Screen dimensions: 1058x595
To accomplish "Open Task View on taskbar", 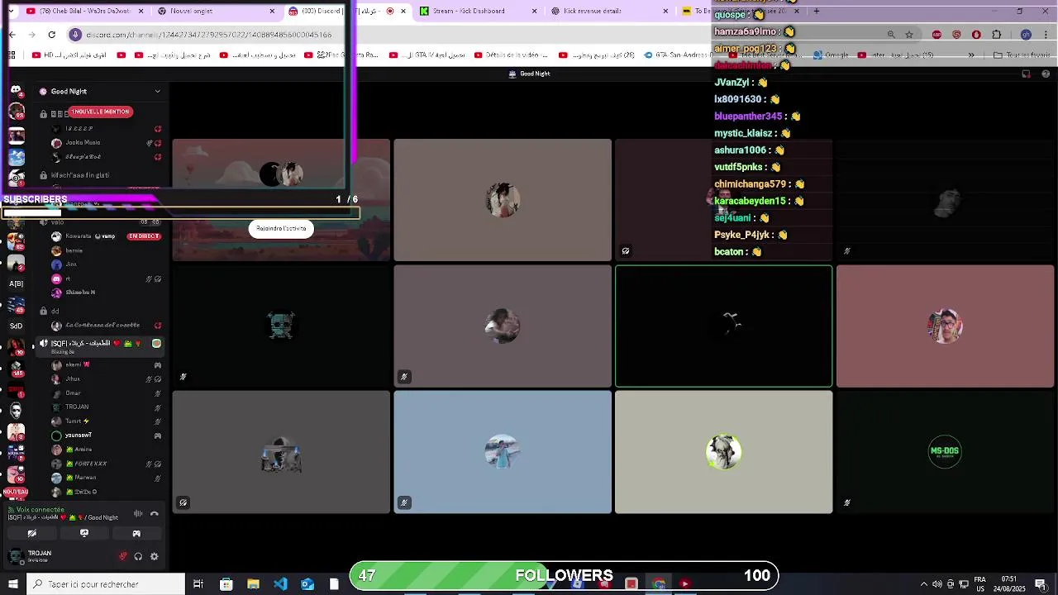I will pos(198,584).
